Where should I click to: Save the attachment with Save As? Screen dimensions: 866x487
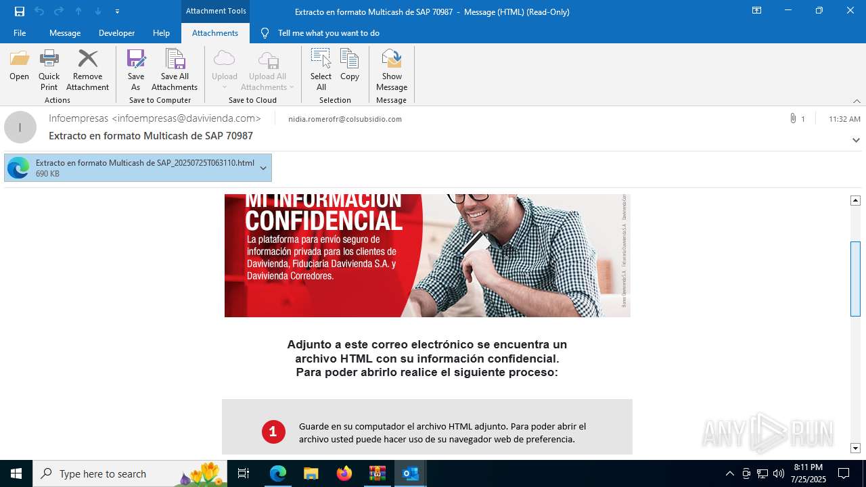136,70
